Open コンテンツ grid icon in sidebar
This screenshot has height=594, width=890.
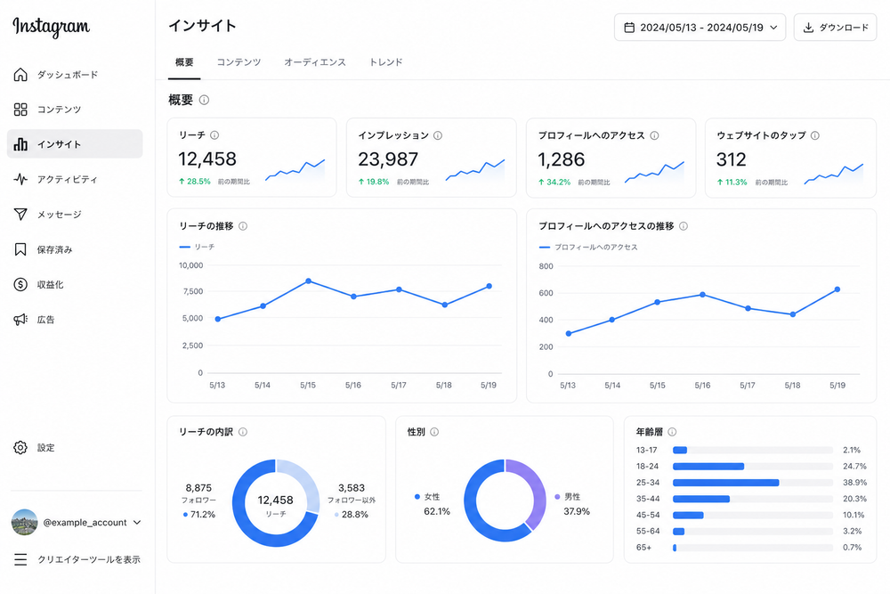[20, 109]
